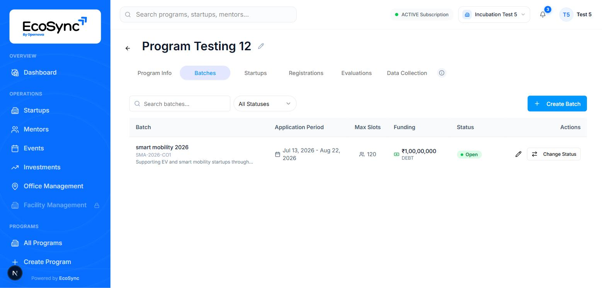Click the plus icon beside Create Program

pyautogui.click(x=15, y=262)
